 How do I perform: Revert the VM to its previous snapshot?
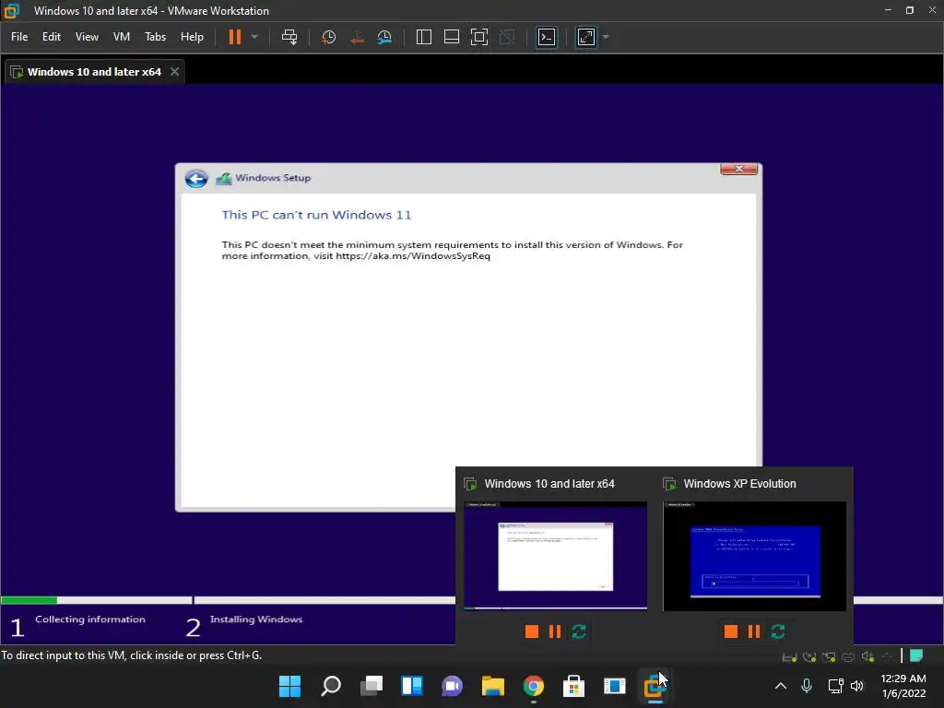pos(357,37)
